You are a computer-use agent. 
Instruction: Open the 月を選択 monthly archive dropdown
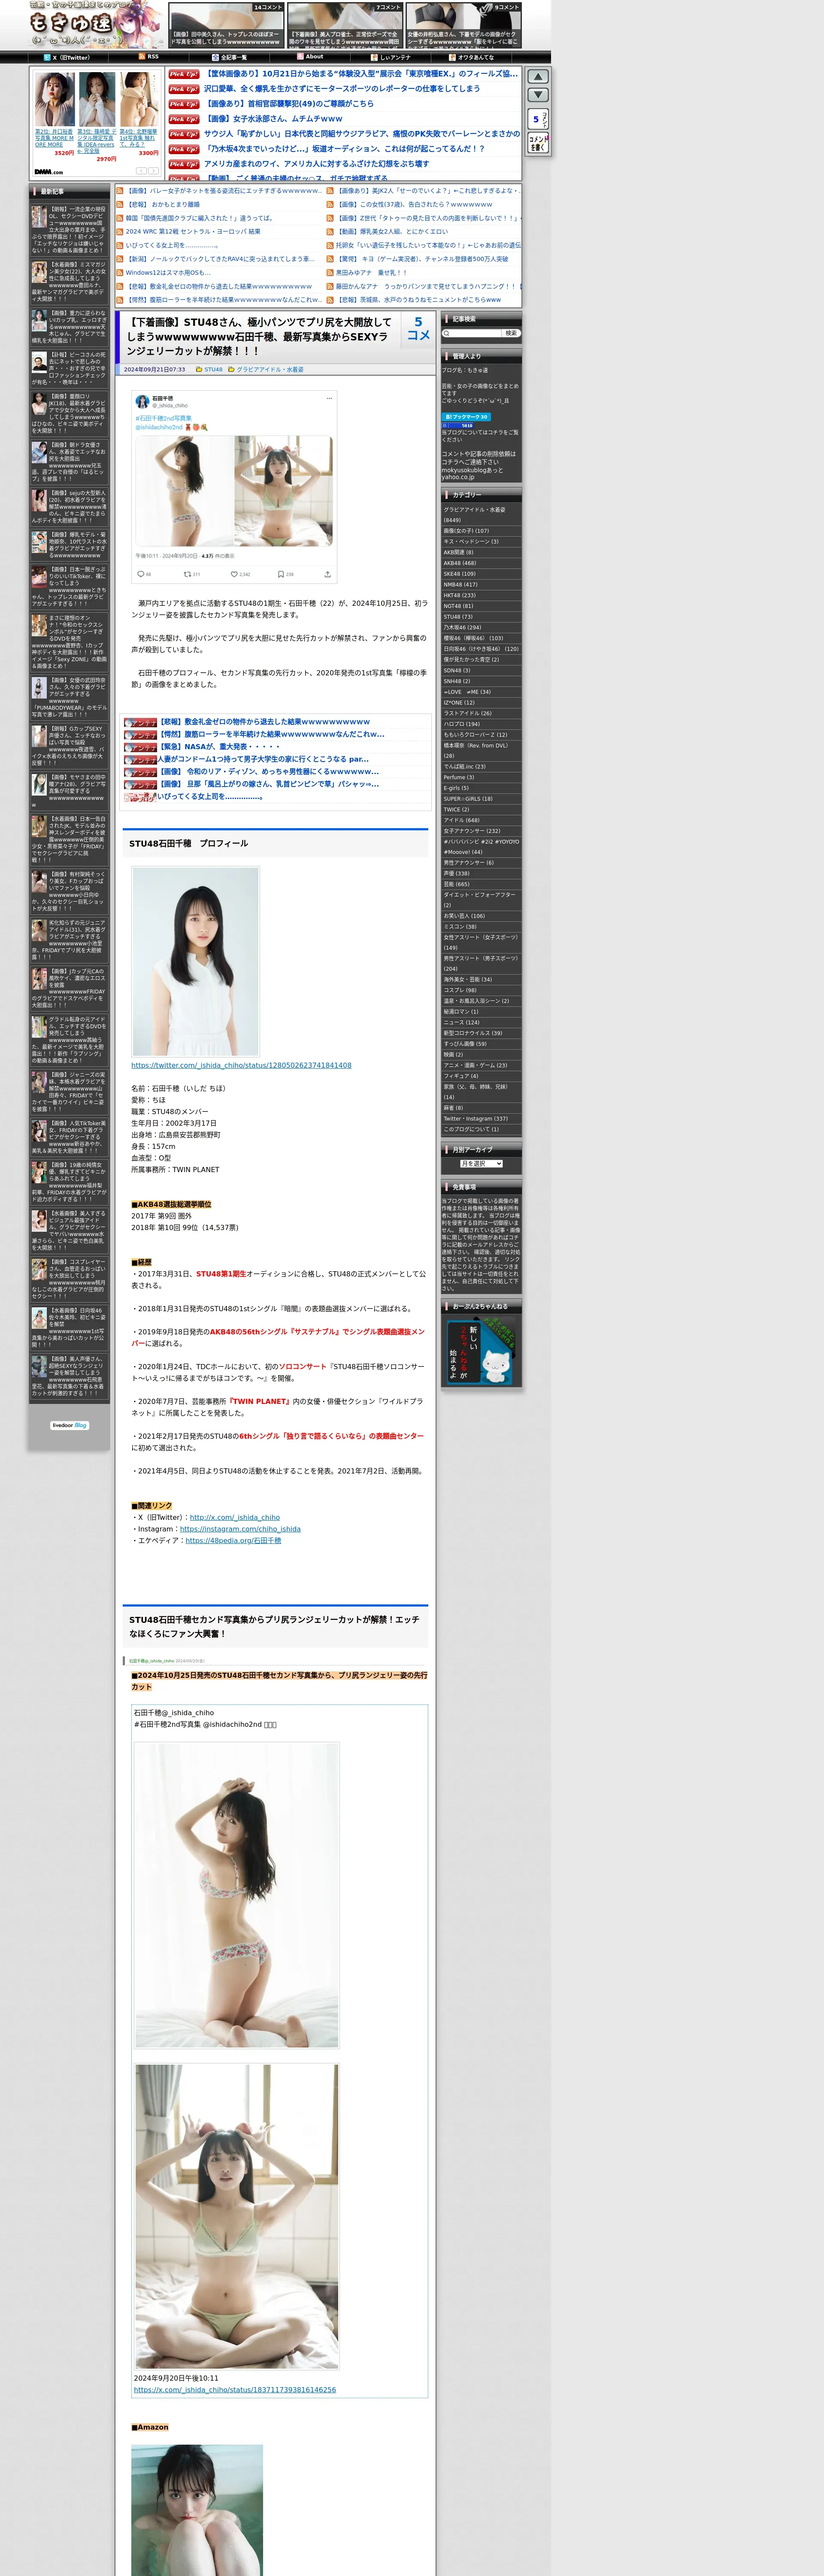(x=481, y=1163)
